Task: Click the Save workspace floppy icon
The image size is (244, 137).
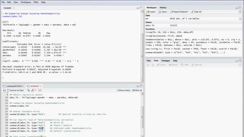Action: tap(160, 12)
